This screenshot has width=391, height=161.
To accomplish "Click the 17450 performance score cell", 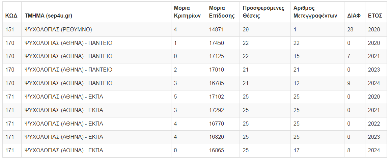I will [x=216, y=43].
